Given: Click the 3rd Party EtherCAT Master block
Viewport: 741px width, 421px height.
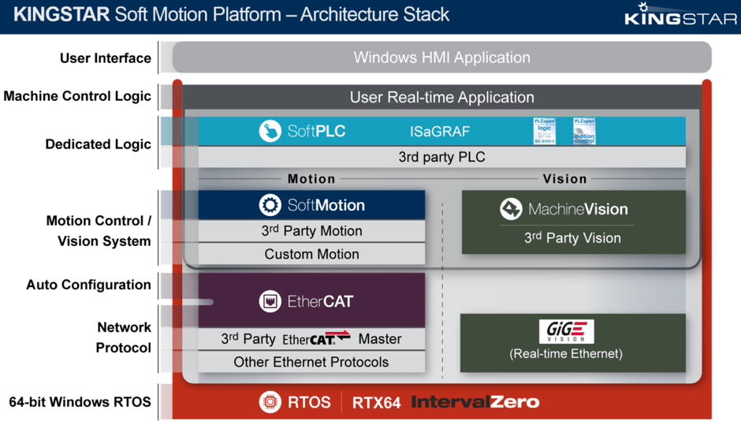Looking at the screenshot, I should point(311,339).
